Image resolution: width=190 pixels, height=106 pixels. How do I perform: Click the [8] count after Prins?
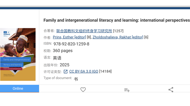(x=89, y=37)
